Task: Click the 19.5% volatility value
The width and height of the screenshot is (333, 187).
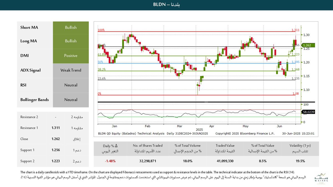Action: coord(300,161)
